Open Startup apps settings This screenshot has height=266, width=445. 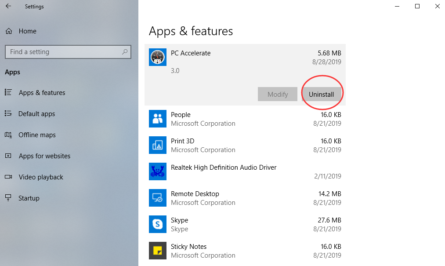pos(29,198)
